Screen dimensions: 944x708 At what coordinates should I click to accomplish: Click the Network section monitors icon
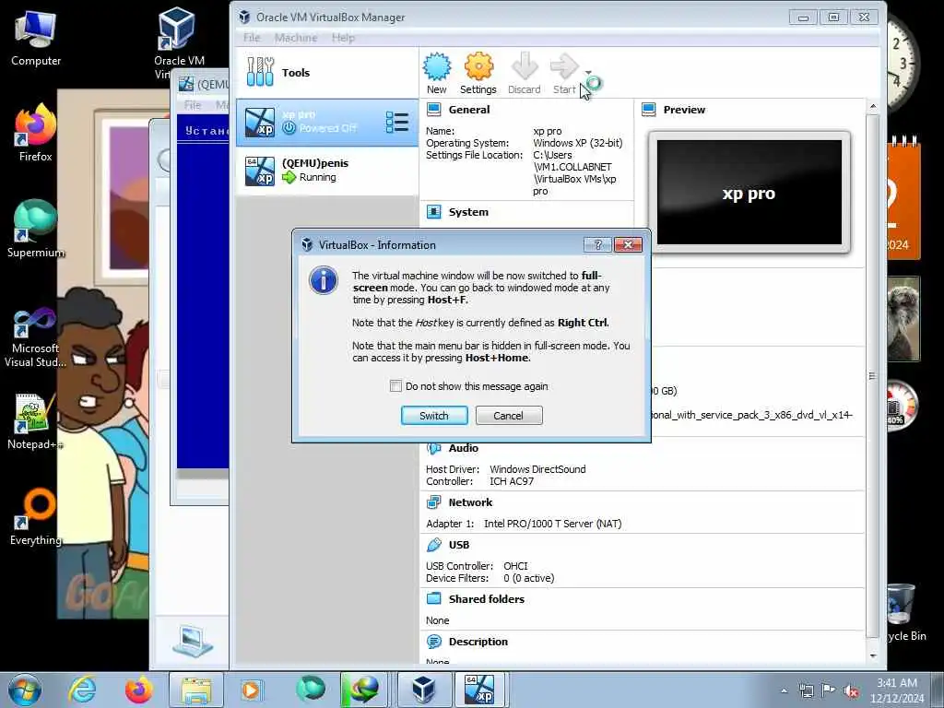[x=433, y=502]
